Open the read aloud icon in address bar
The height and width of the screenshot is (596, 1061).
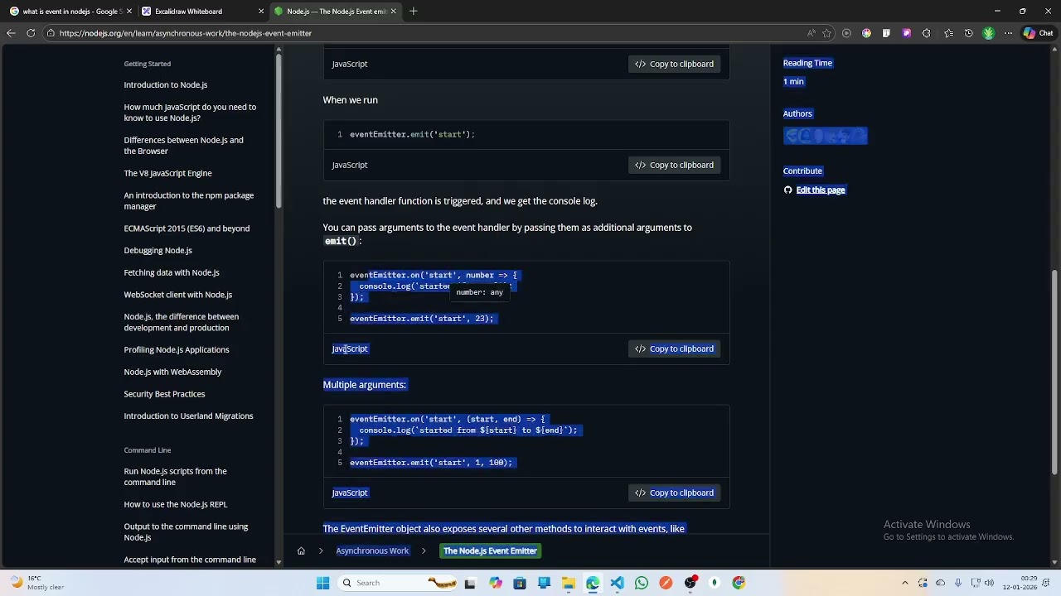click(x=811, y=33)
